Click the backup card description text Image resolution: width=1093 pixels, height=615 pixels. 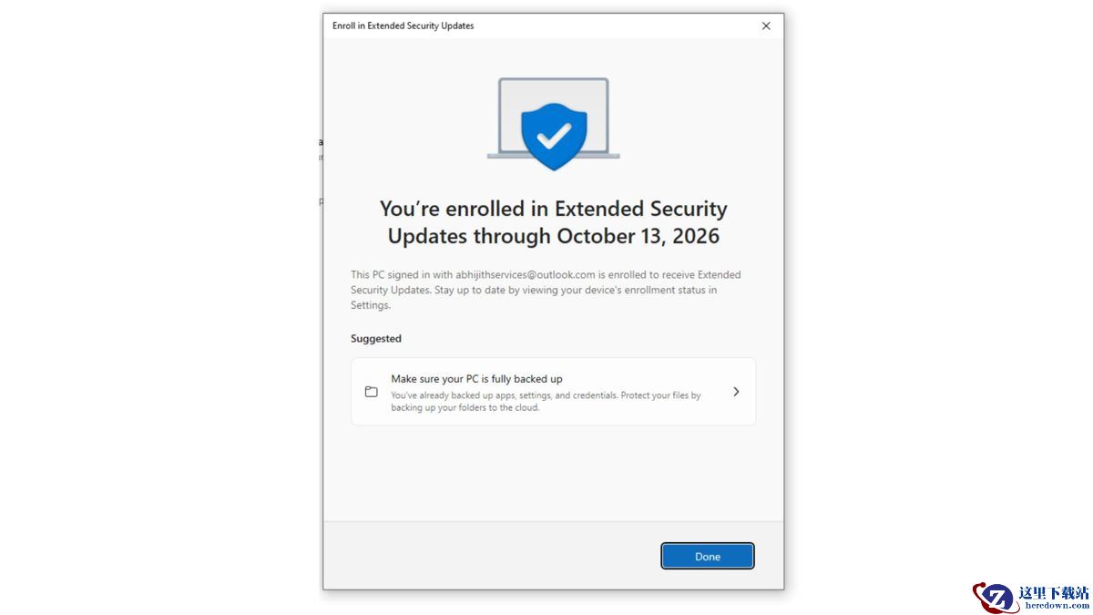click(x=545, y=402)
